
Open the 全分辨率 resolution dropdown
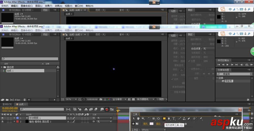[x=119, y=99]
